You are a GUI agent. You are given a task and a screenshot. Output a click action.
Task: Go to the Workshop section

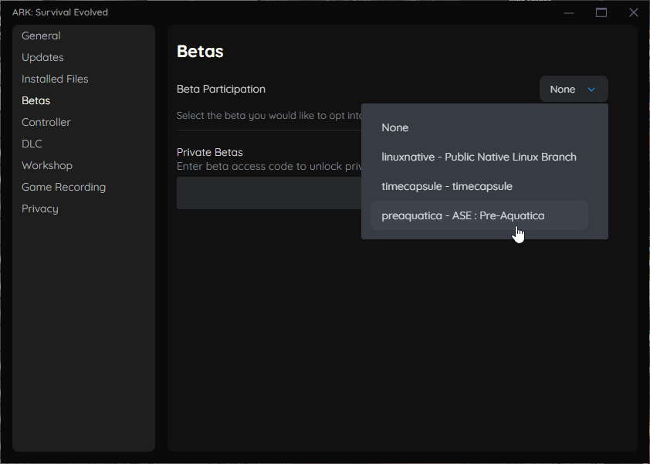click(47, 165)
